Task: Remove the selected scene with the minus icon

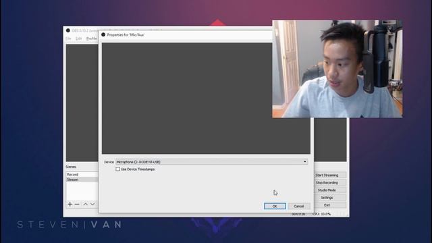Action: [77, 204]
